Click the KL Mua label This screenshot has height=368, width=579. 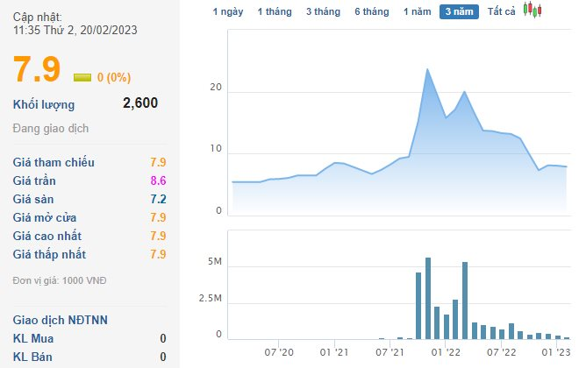[x=33, y=338]
